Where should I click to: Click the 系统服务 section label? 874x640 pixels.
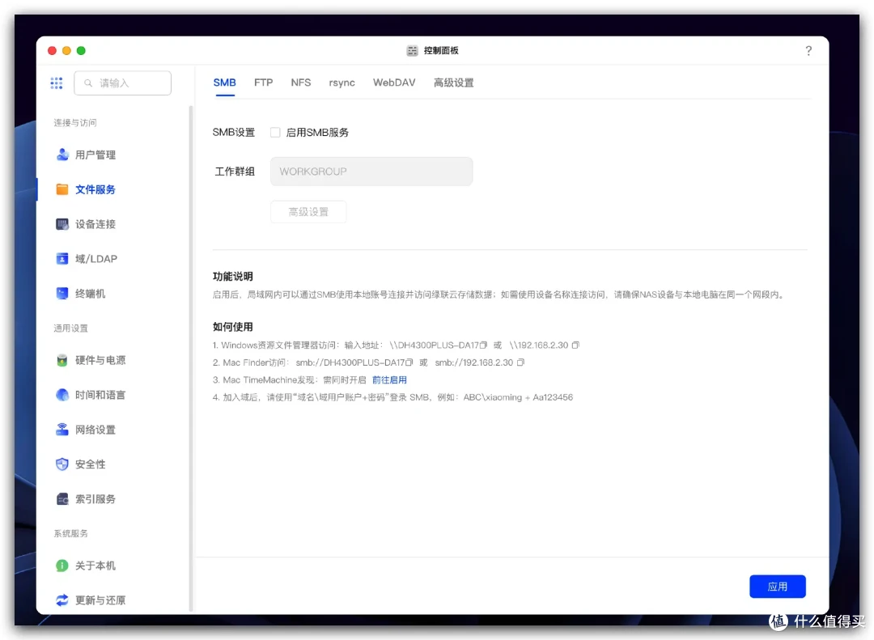click(x=70, y=533)
